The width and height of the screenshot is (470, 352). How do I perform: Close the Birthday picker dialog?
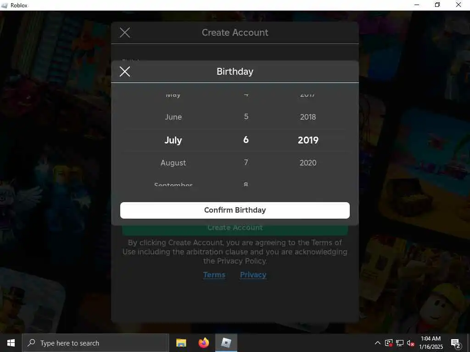[125, 71]
